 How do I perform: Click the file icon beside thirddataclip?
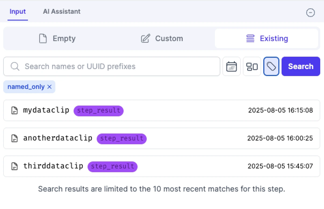pos(14,166)
